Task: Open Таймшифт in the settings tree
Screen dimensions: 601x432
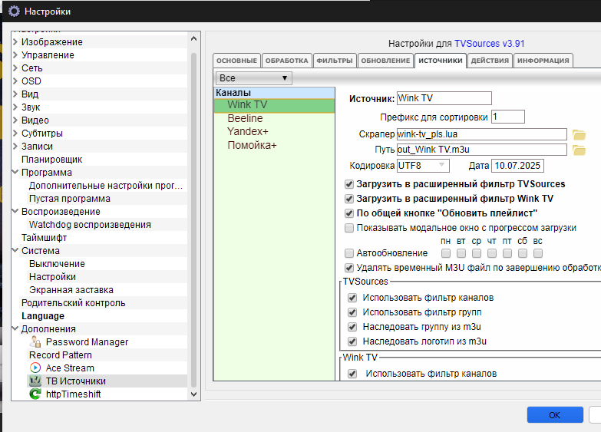Action: tap(44, 238)
